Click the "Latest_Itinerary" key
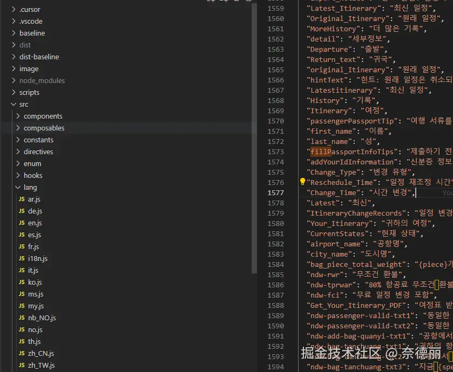This screenshot has width=453, height=372. 344,9
